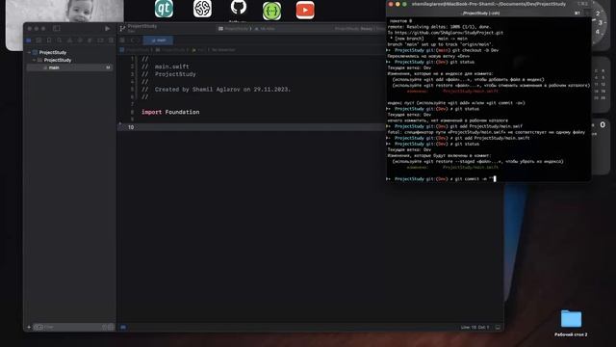
Task: Toggle source-control status filter in navigator
Action: 111,327
